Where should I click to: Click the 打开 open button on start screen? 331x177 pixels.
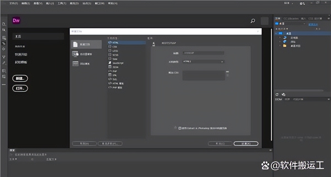coord(20,88)
